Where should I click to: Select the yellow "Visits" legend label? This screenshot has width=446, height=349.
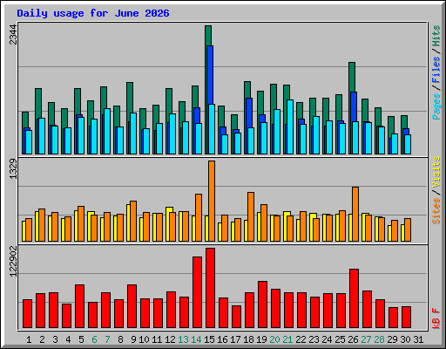coord(436,172)
